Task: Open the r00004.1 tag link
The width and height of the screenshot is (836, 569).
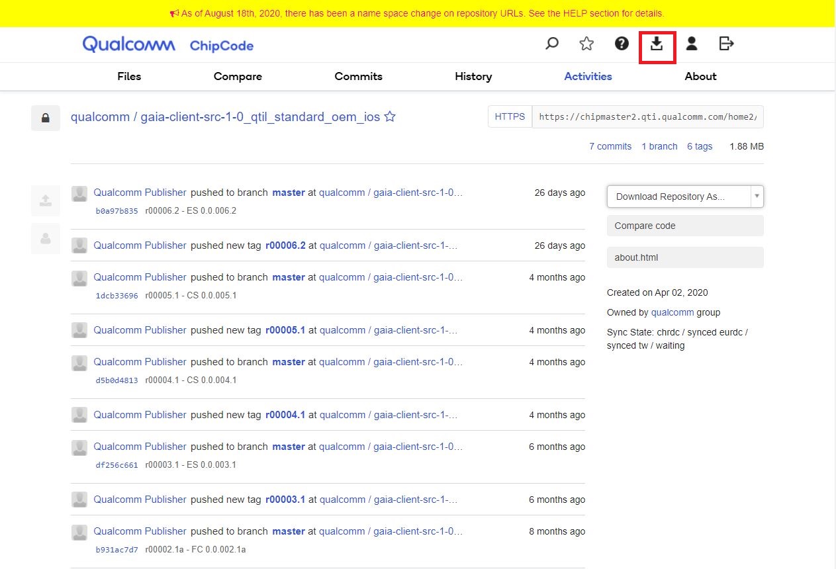Action: tap(285, 415)
